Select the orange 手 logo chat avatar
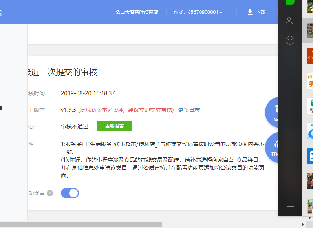Image resolution: width=313 pixels, height=228 pixels. click(x=310, y=81)
